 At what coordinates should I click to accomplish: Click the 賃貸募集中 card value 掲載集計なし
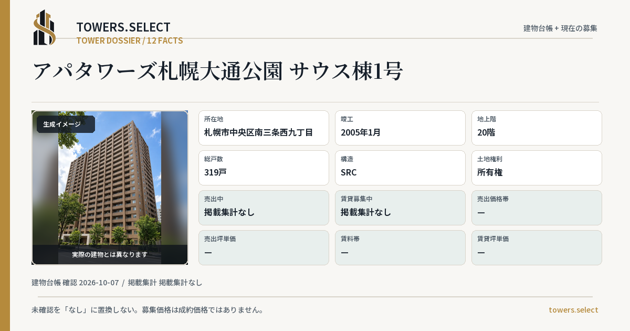366,212
